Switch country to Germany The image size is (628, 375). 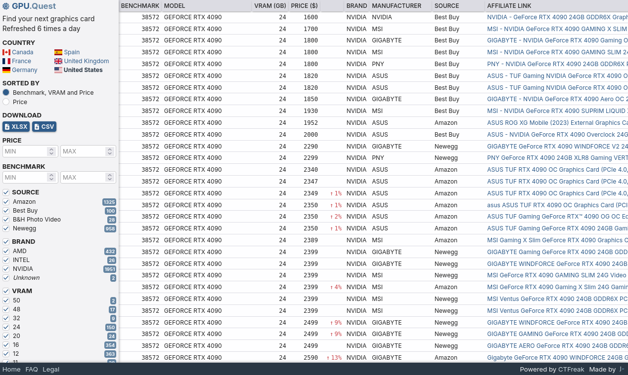pos(25,70)
